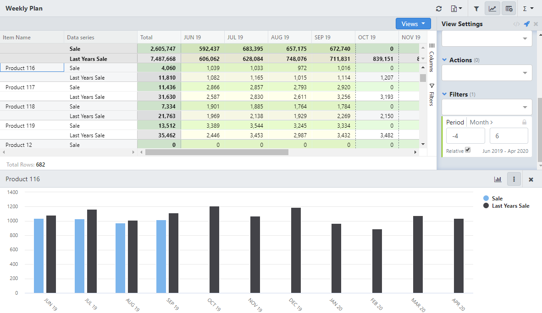
Task: Open the vertical Columns side tab
Action: 431,58
